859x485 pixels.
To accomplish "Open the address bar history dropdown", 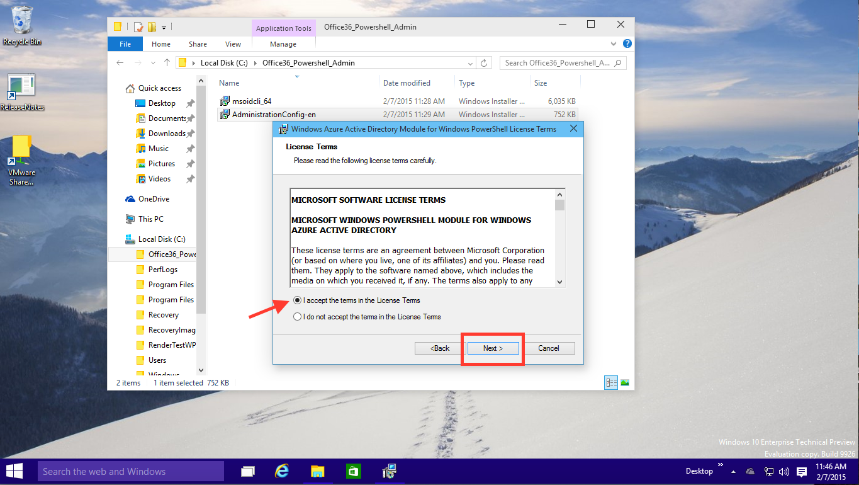I will [x=471, y=63].
